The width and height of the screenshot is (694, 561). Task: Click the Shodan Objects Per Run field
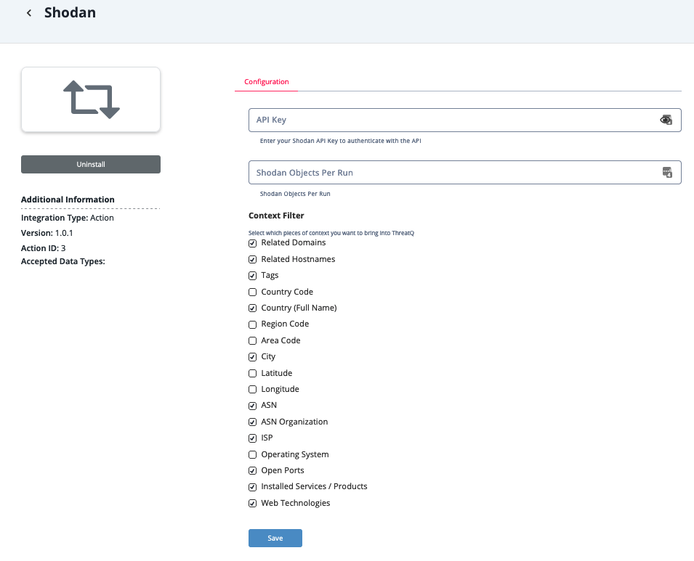pos(465,173)
